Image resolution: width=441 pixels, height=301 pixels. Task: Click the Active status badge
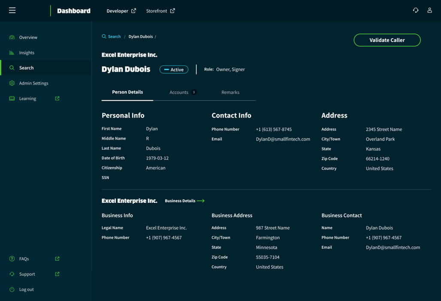click(174, 69)
